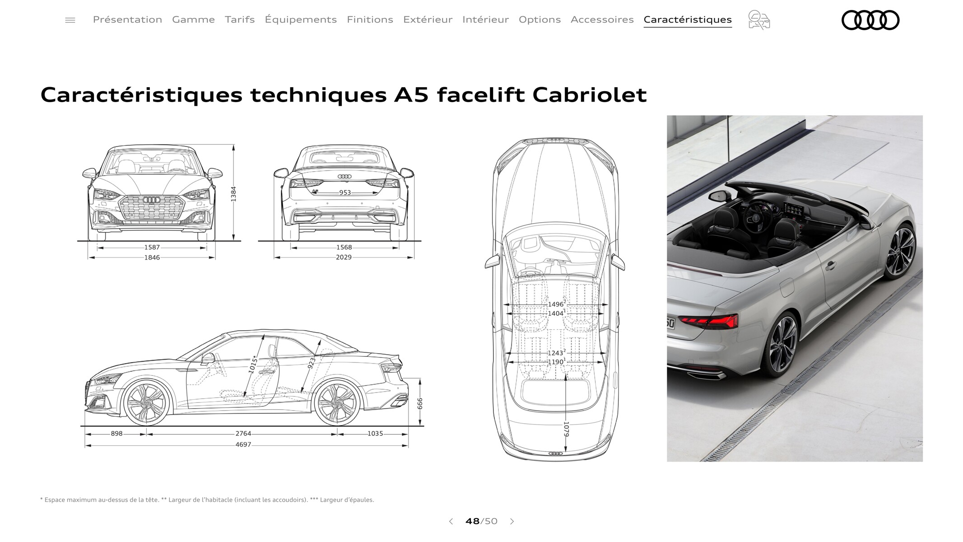Click the trunk length value 1079
The image size is (963, 542).
[566, 429]
